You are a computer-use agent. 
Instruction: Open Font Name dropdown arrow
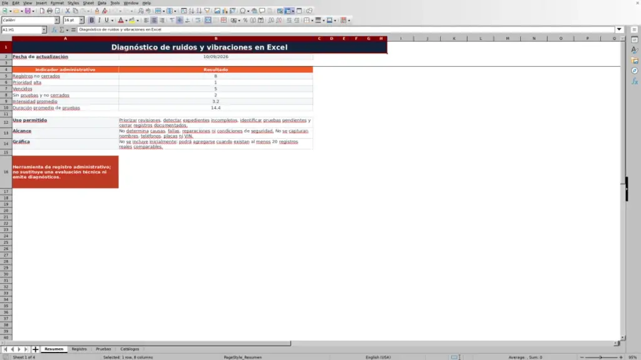pyautogui.click(x=57, y=21)
